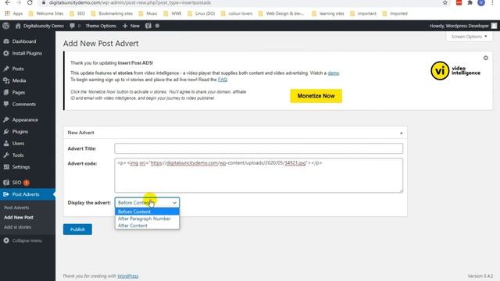The height and width of the screenshot is (281, 500).
Task: Open Web Design & dev bookmark folder
Action: [281, 14]
